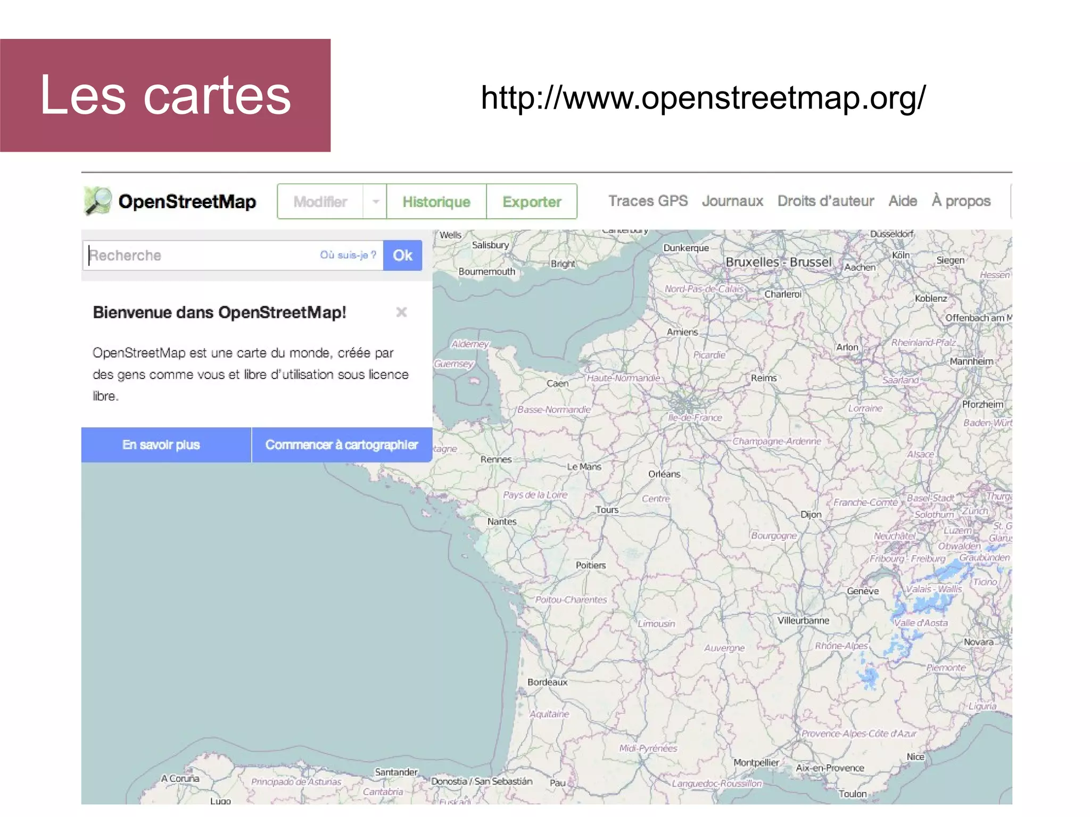Click the Bourgogne region label
Image resolution: width=1090 pixels, height=817 pixels.
pos(774,535)
